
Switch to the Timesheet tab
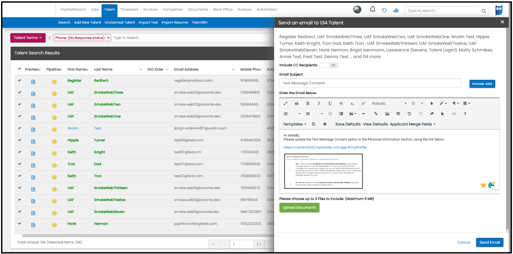pos(129,9)
